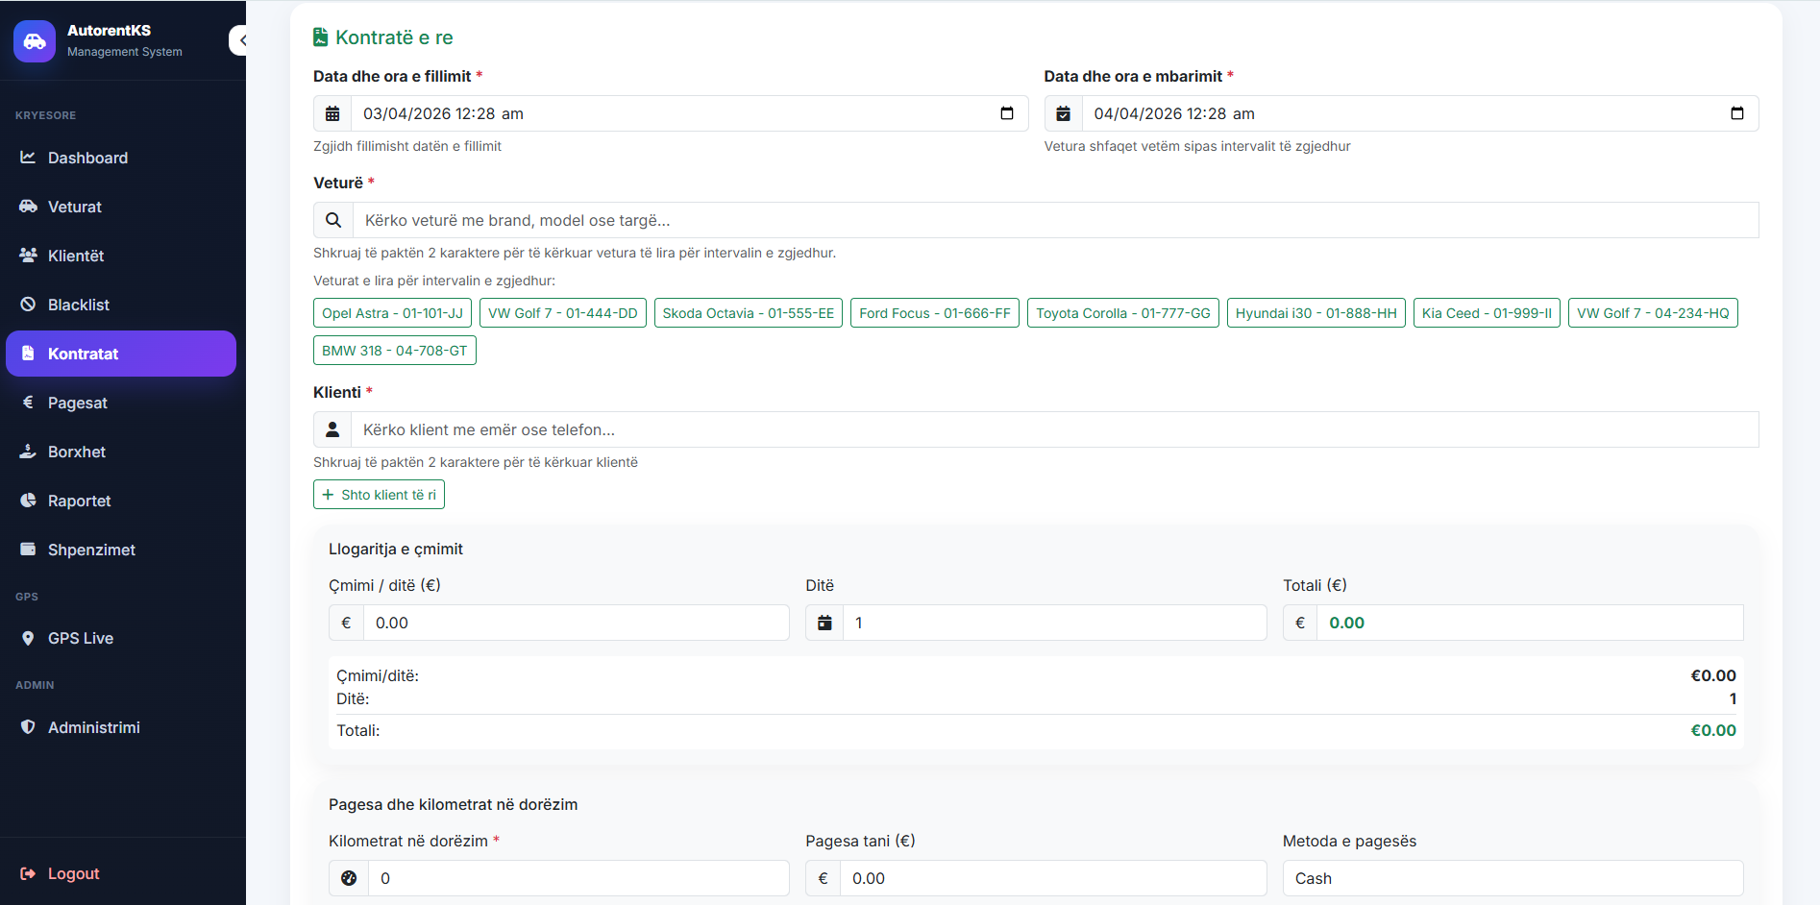Click the Veturat car icon

(28, 206)
